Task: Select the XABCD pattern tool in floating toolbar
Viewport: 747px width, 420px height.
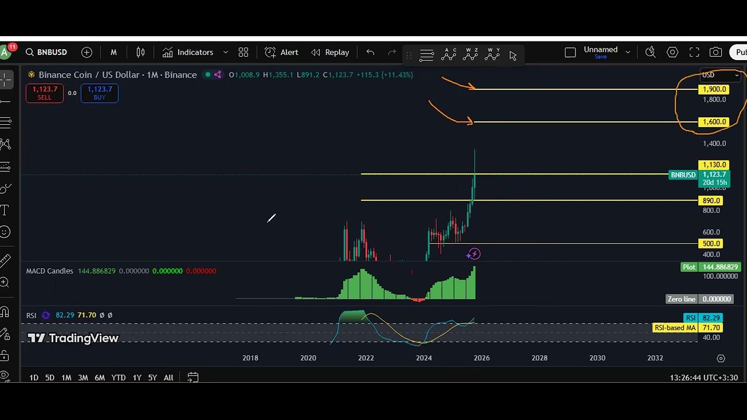Action: pyautogui.click(x=471, y=55)
